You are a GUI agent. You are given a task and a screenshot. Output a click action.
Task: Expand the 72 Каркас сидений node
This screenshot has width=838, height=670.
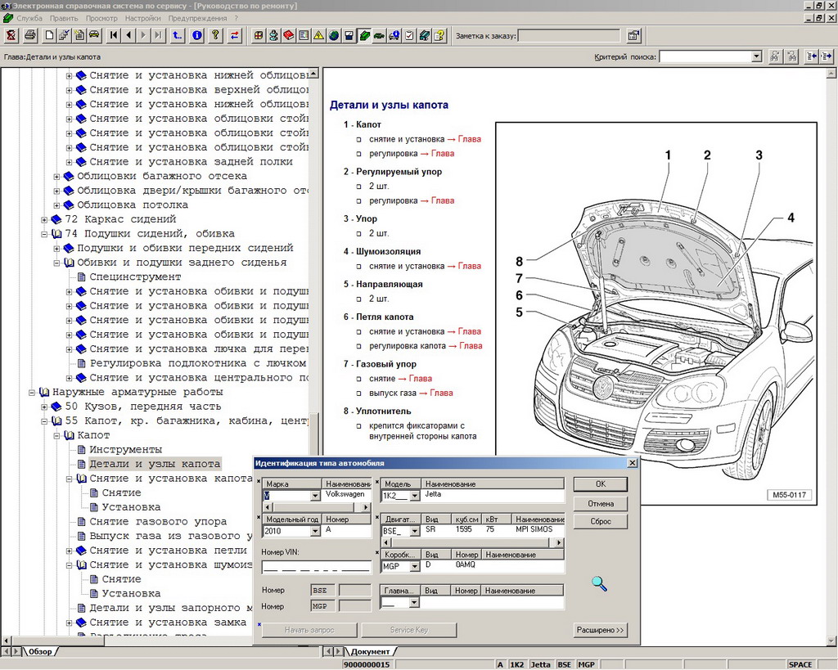coord(45,219)
